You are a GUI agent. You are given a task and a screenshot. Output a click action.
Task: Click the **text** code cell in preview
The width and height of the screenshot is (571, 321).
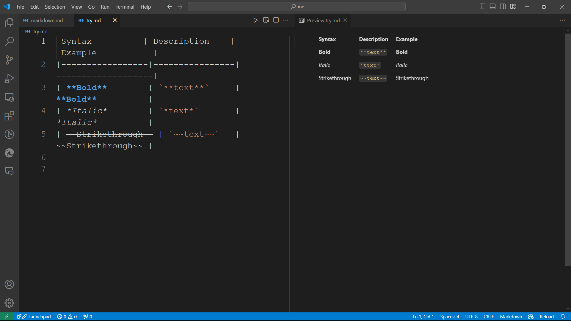373,52
